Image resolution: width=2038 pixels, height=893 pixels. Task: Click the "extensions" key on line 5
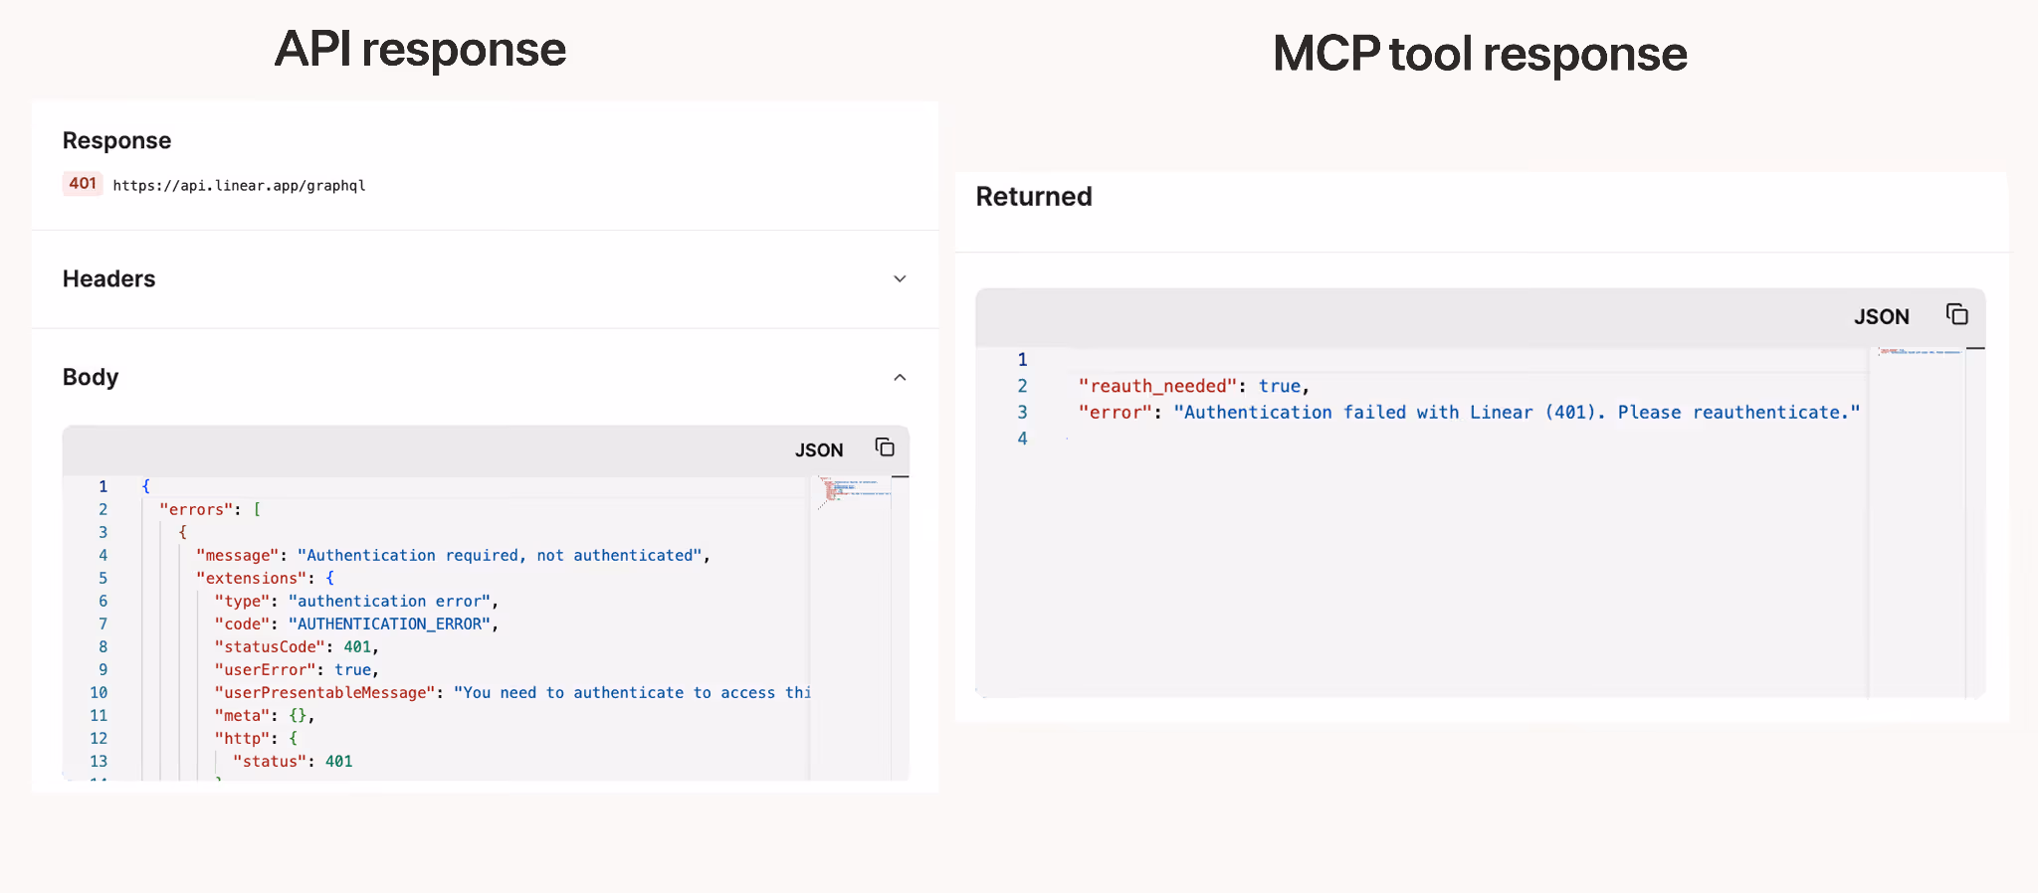(x=252, y=578)
